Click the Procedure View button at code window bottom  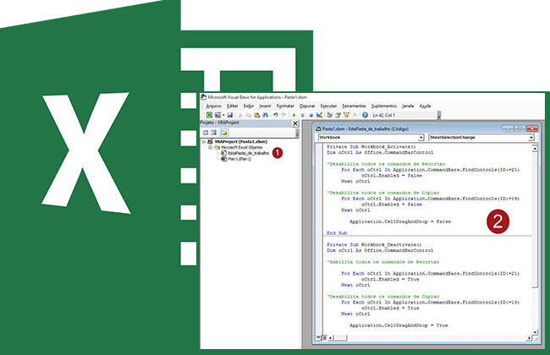click(318, 337)
